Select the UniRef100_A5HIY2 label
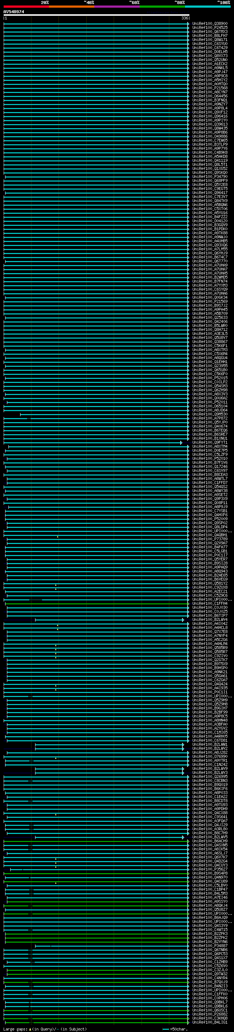Image resolution: width=234 pixels, height=1032 pixels. pos(210,80)
